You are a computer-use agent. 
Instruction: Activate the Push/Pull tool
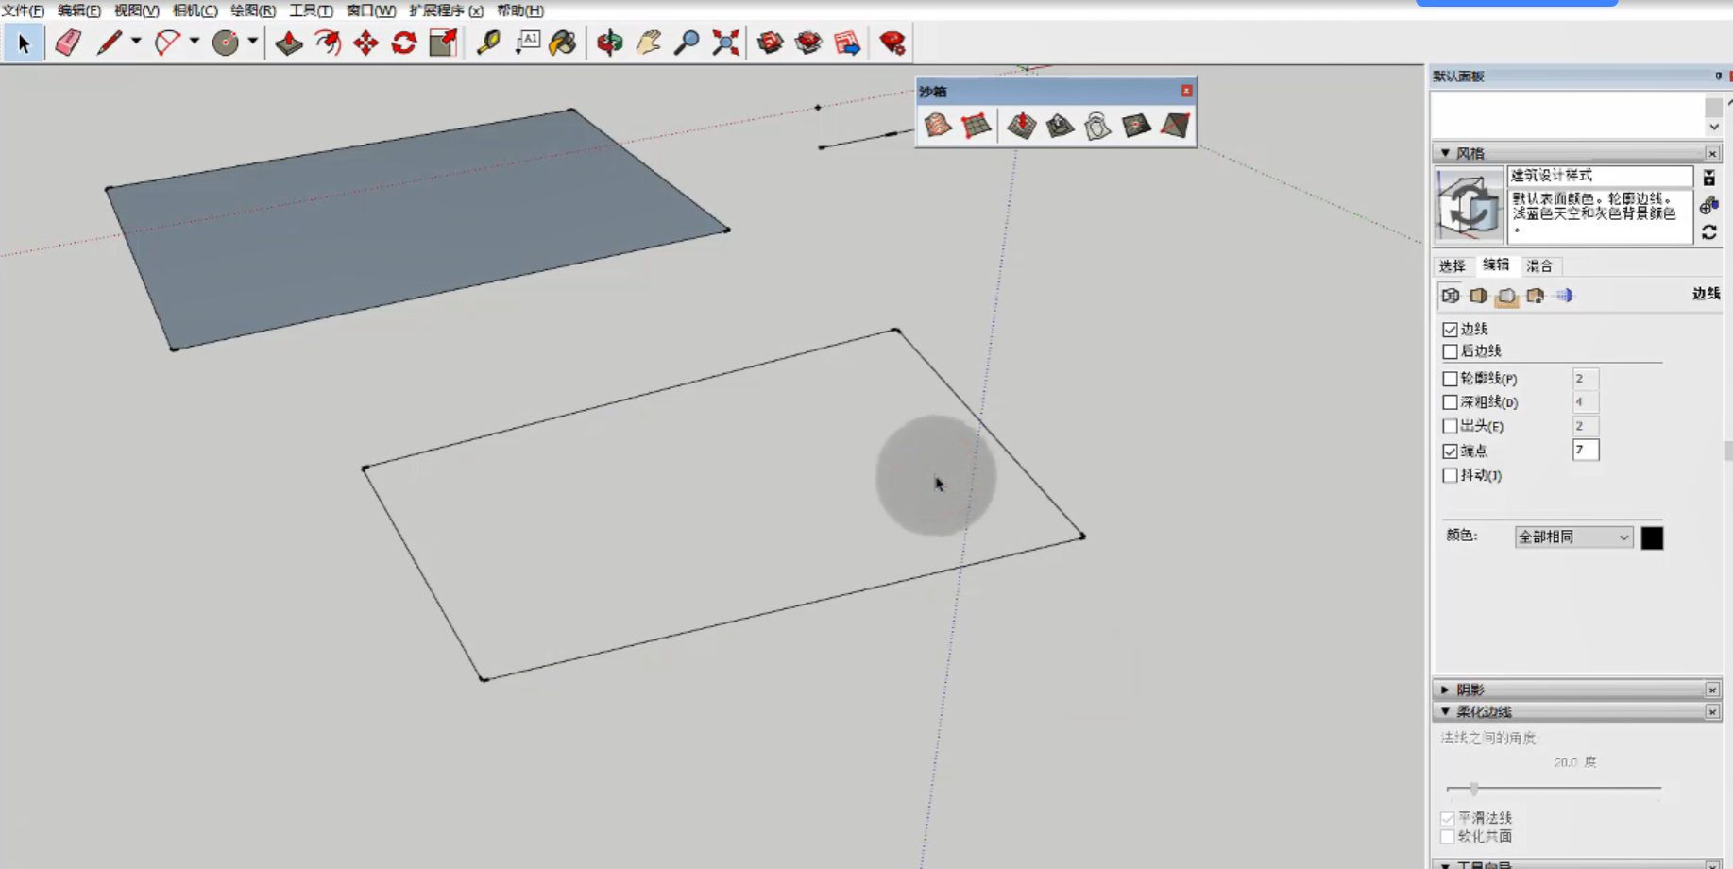tap(289, 43)
